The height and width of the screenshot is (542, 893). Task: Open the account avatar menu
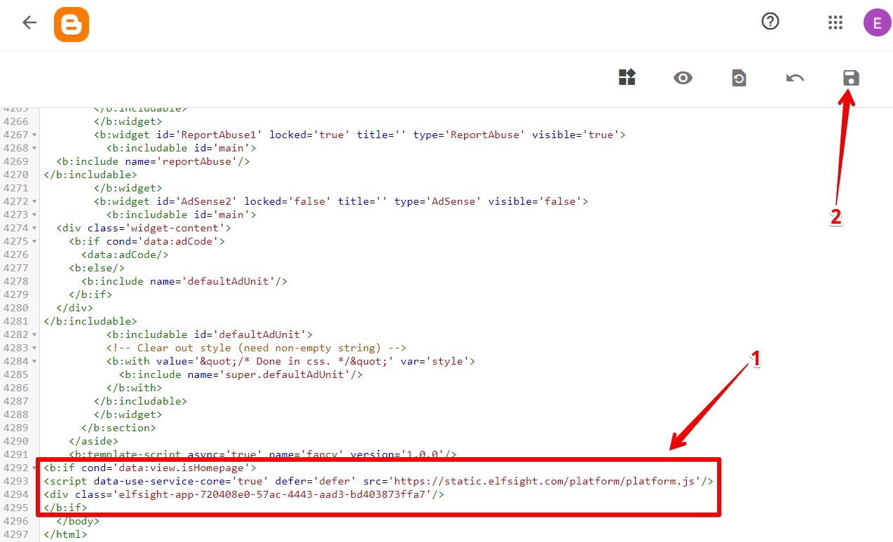877,22
